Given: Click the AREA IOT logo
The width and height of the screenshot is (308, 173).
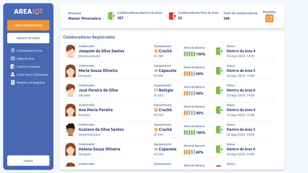Looking at the screenshot, I should 28,11.
